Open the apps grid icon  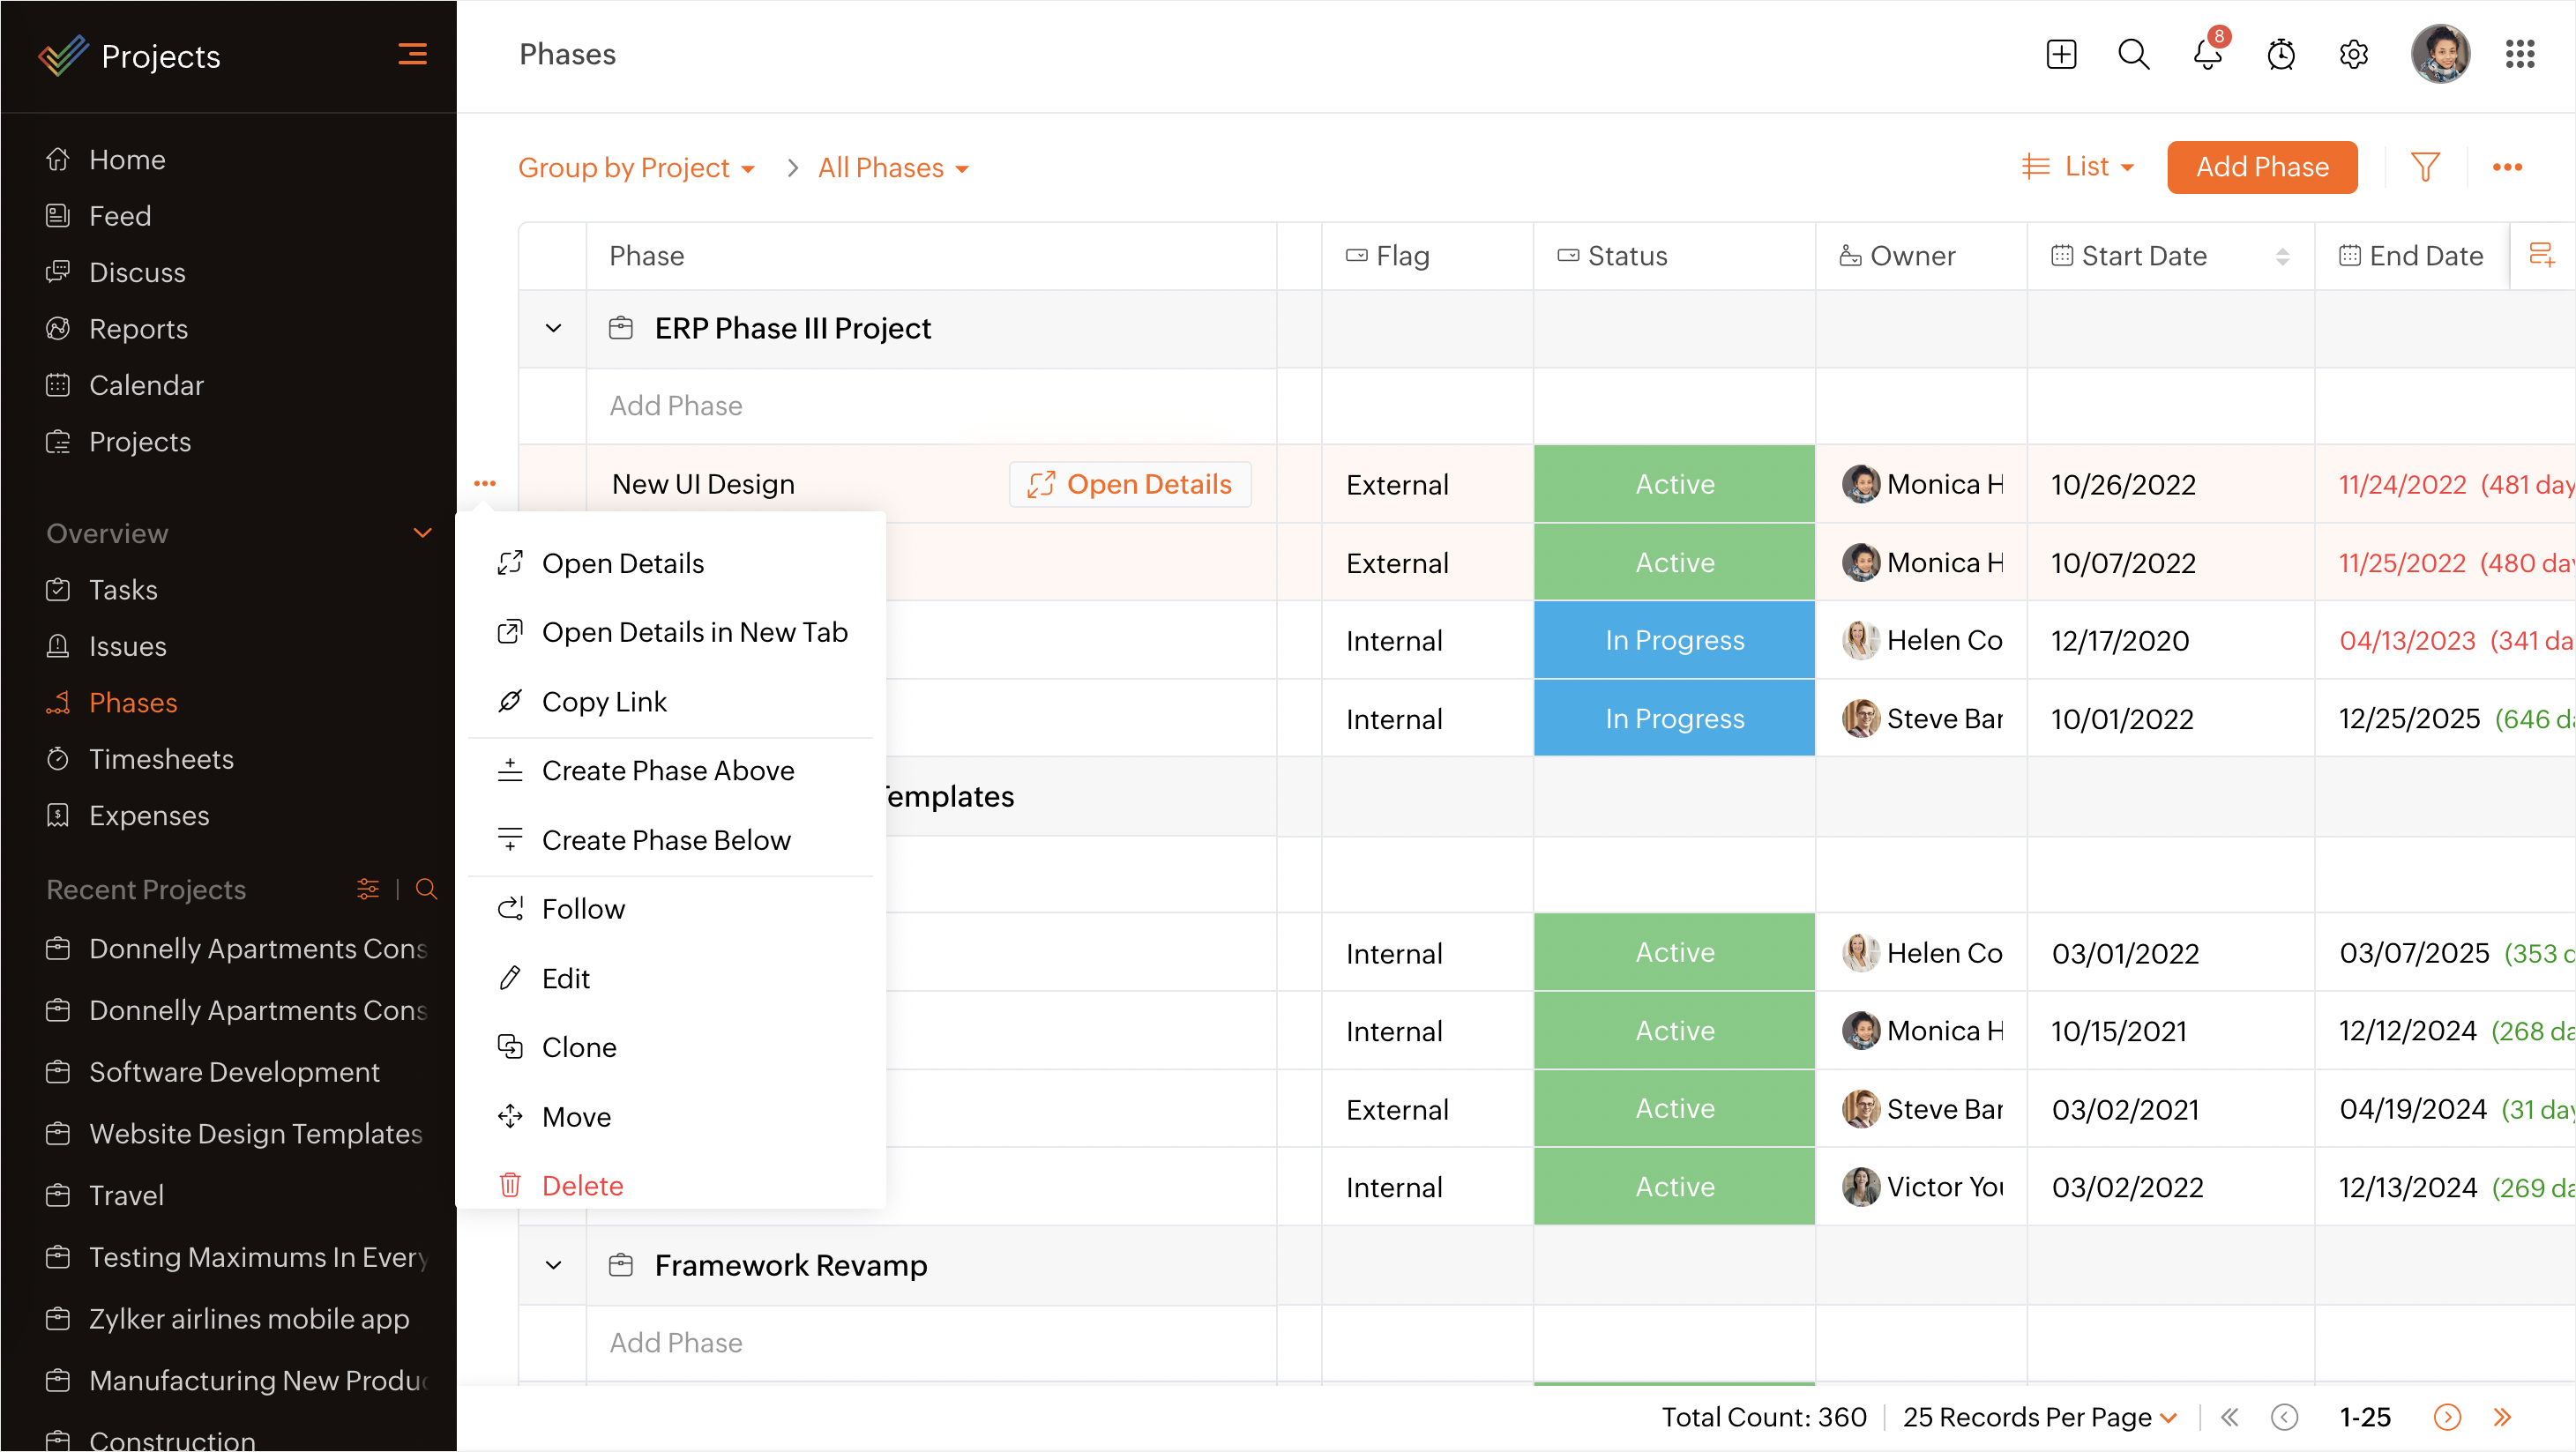[x=2520, y=55]
